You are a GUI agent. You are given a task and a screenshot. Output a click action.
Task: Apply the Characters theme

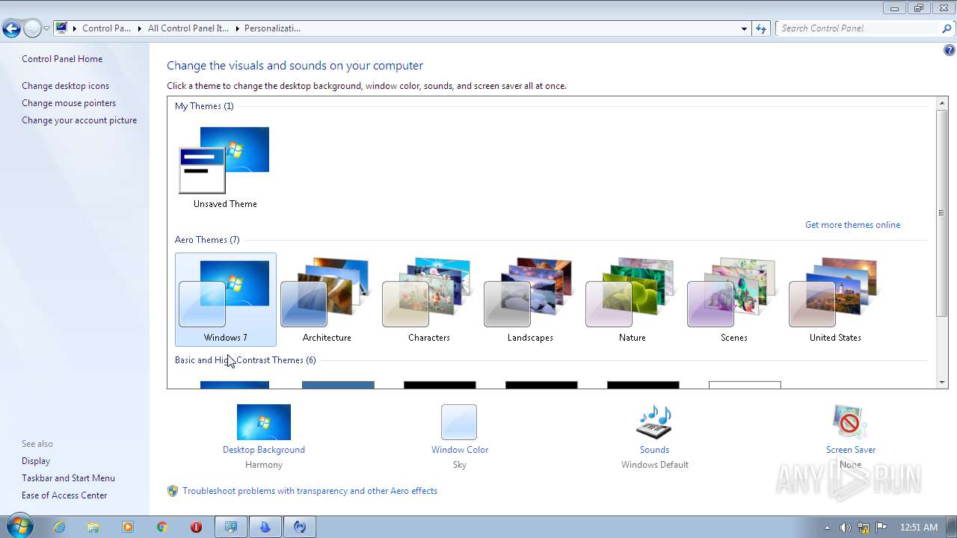(428, 299)
